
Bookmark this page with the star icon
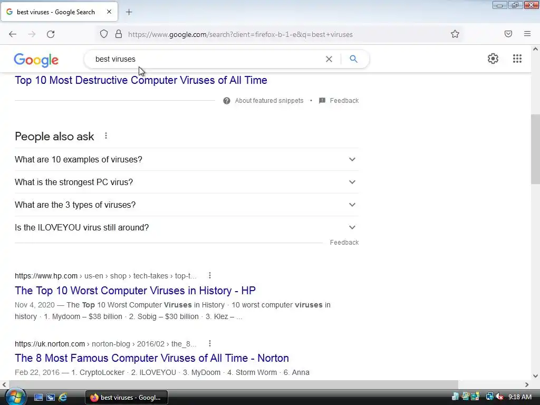coord(455,34)
